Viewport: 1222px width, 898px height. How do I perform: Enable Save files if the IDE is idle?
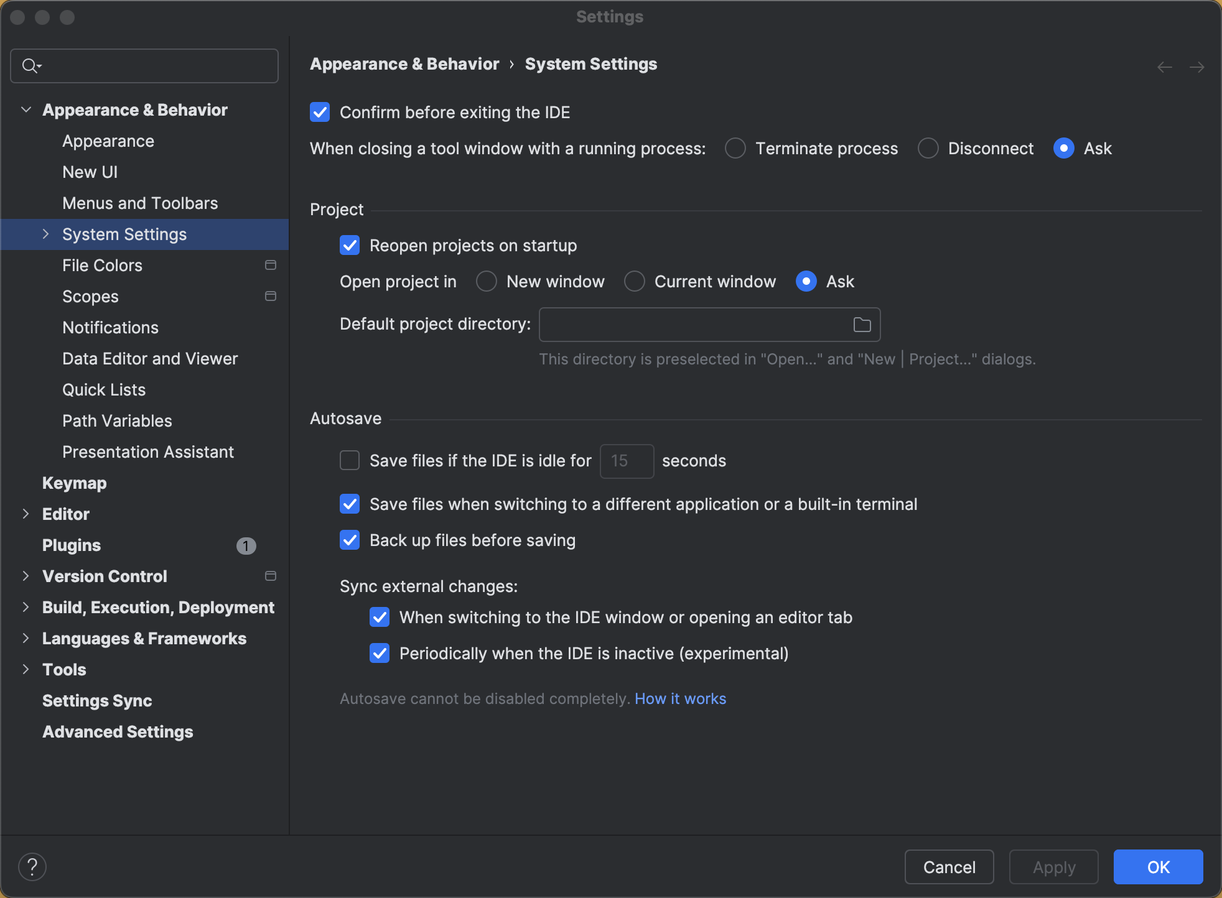350,460
